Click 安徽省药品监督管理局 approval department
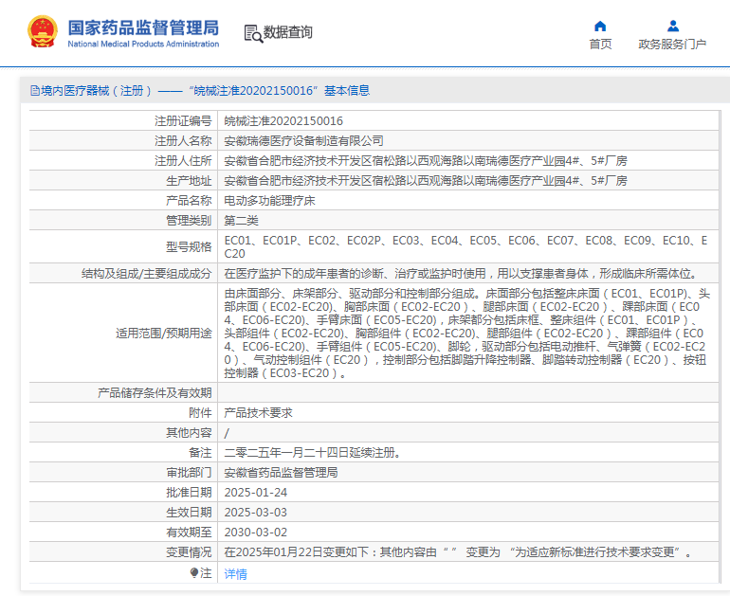The width and height of the screenshot is (730, 596). pyautogui.click(x=281, y=473)
